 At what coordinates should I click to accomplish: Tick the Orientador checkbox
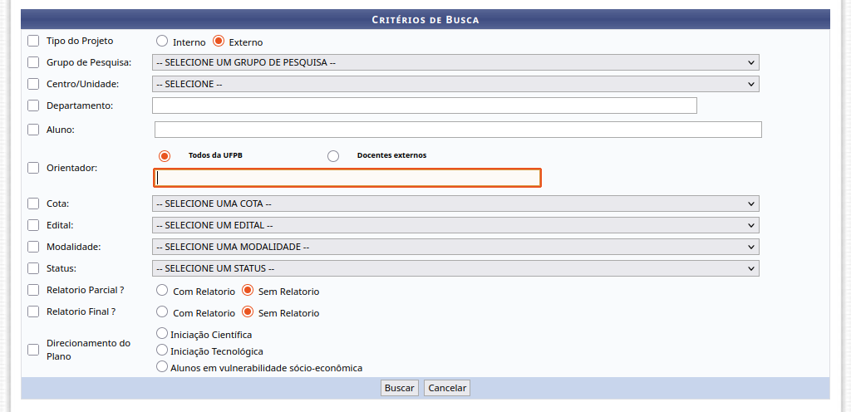(x=33, y=168)
